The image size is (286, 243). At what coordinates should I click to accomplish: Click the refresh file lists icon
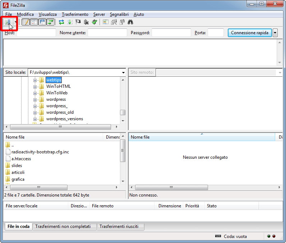tap(61, 22)
